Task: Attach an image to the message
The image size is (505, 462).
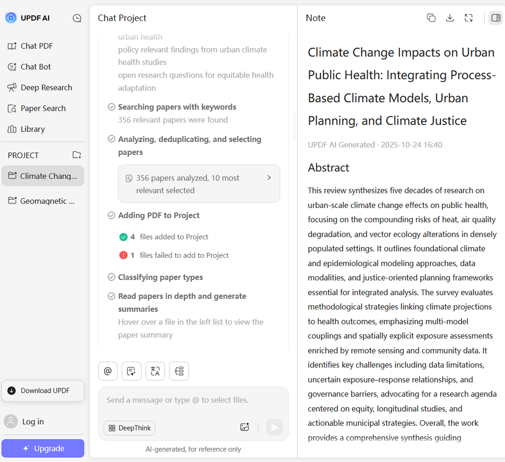Action: (x=245, y=427)
